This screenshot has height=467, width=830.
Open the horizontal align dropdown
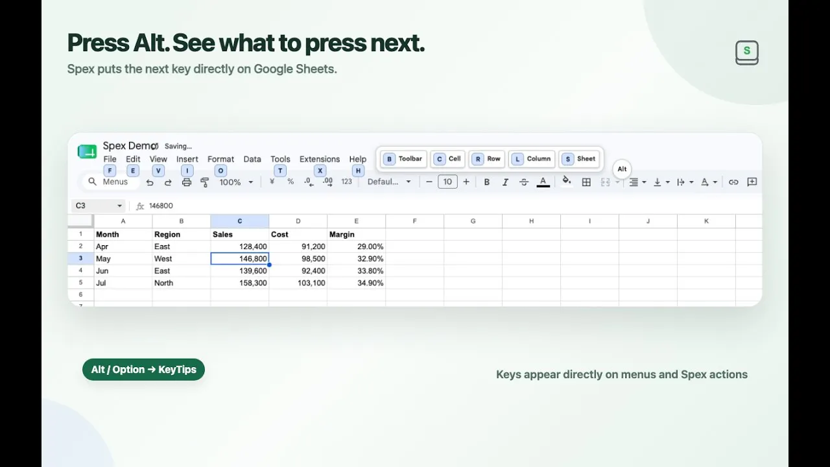638,182
